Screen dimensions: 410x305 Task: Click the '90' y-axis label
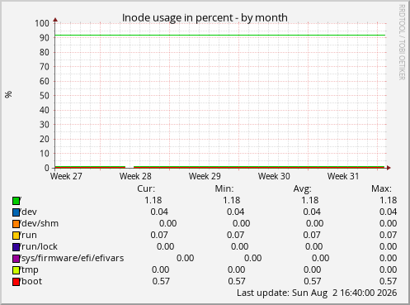(x=45, y=38)
